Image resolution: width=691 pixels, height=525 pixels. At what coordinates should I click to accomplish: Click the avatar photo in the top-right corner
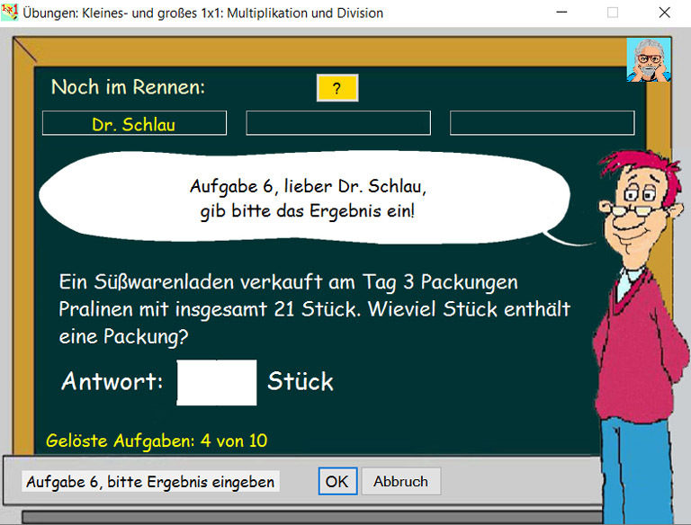click(649, 60)
